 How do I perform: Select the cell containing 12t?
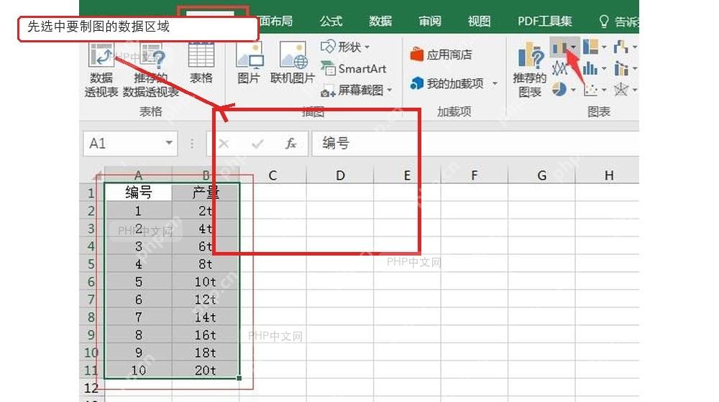point(206,299)
